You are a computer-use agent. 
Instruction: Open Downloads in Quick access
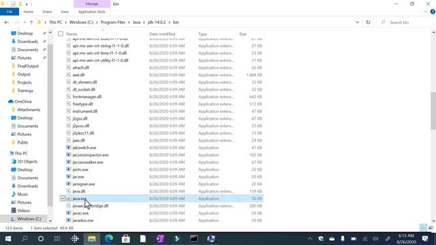tap(27, 42)
